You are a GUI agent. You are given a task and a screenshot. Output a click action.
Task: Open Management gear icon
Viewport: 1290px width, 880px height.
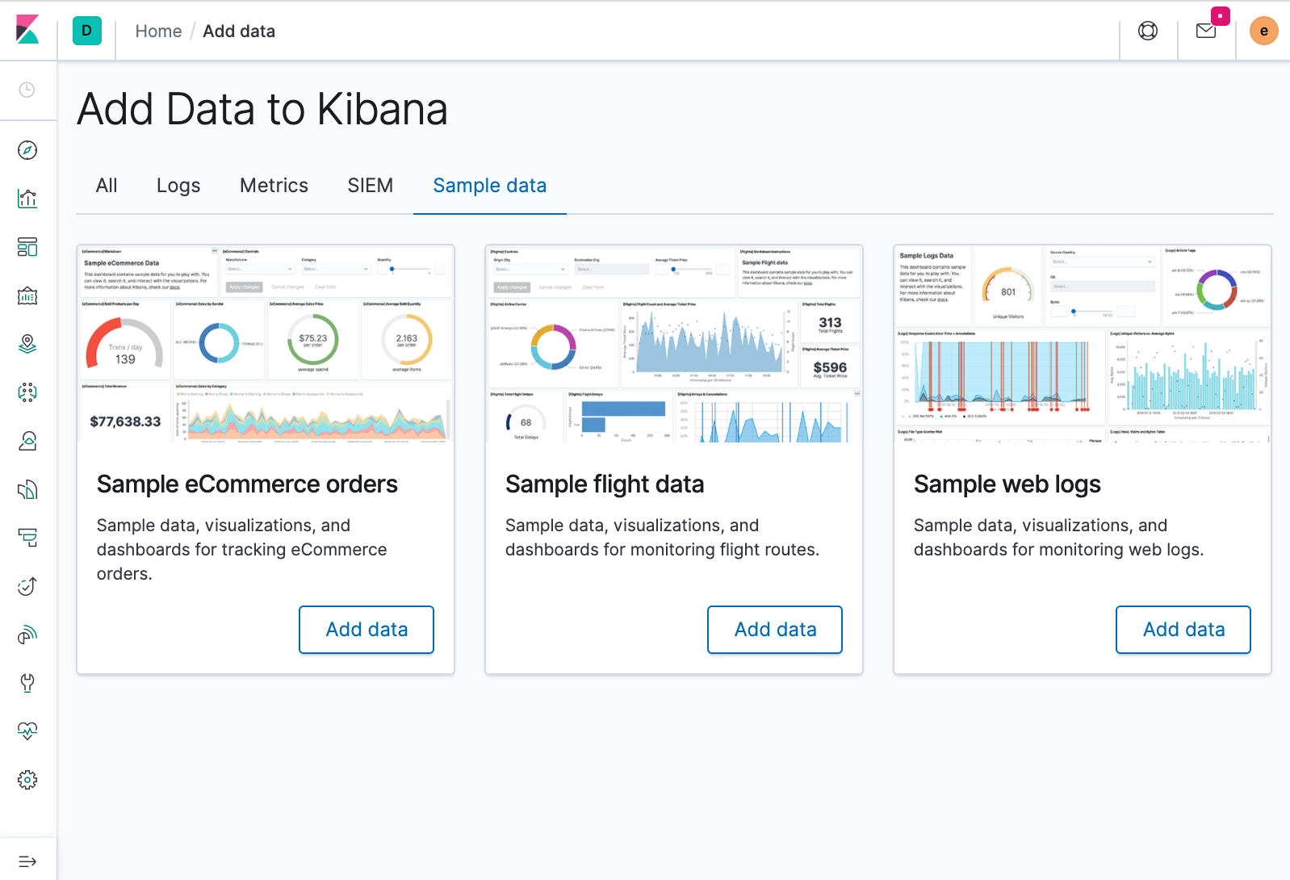[27, 780]
